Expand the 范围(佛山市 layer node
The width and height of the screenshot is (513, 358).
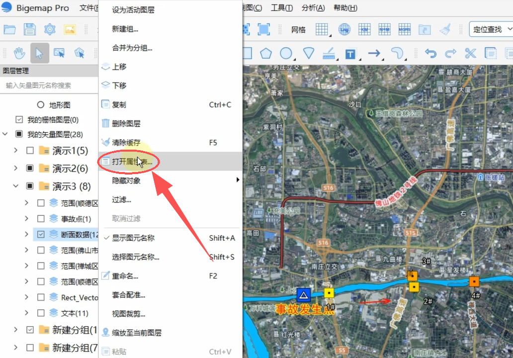(x=26, y=250)
